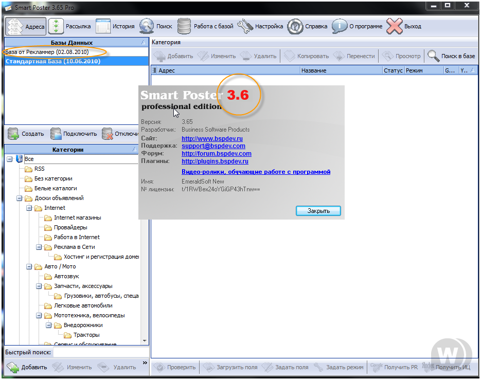Maximize the Smart Poster window
This screenshot has height=380, width=481.
coord(448,6)
